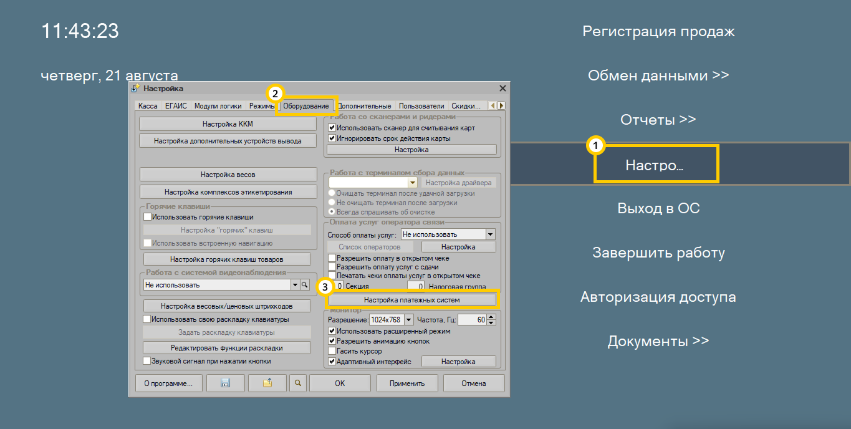Increase Частота value with up stepper arrow
The width and height of the screenshot is (851, 429).
pos(491,317)
